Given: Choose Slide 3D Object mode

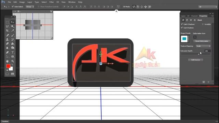Looking at the screenshot, I should (145, 7).
